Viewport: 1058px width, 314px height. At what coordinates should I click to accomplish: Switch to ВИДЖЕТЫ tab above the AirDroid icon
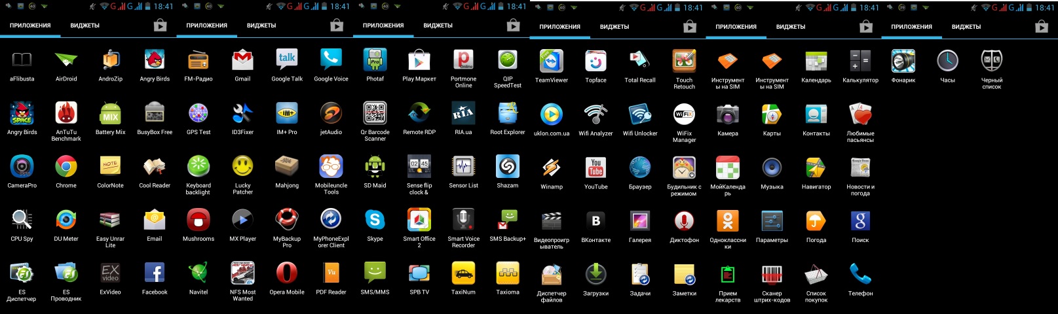point(85,26)
